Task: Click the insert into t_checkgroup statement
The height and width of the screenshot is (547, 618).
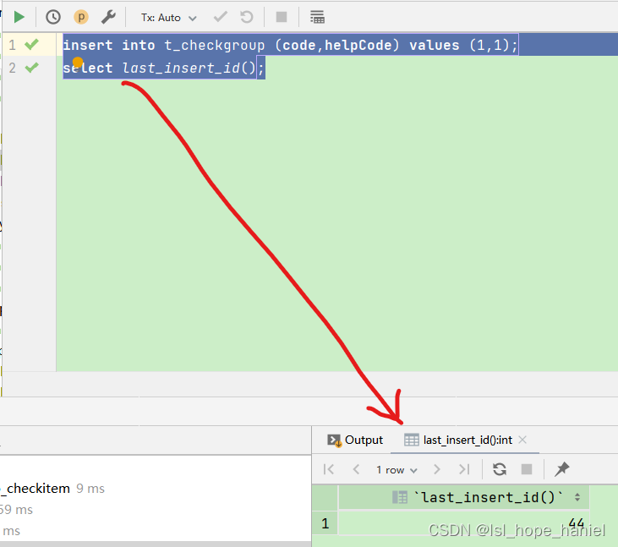Action: (x=290, y=45)
